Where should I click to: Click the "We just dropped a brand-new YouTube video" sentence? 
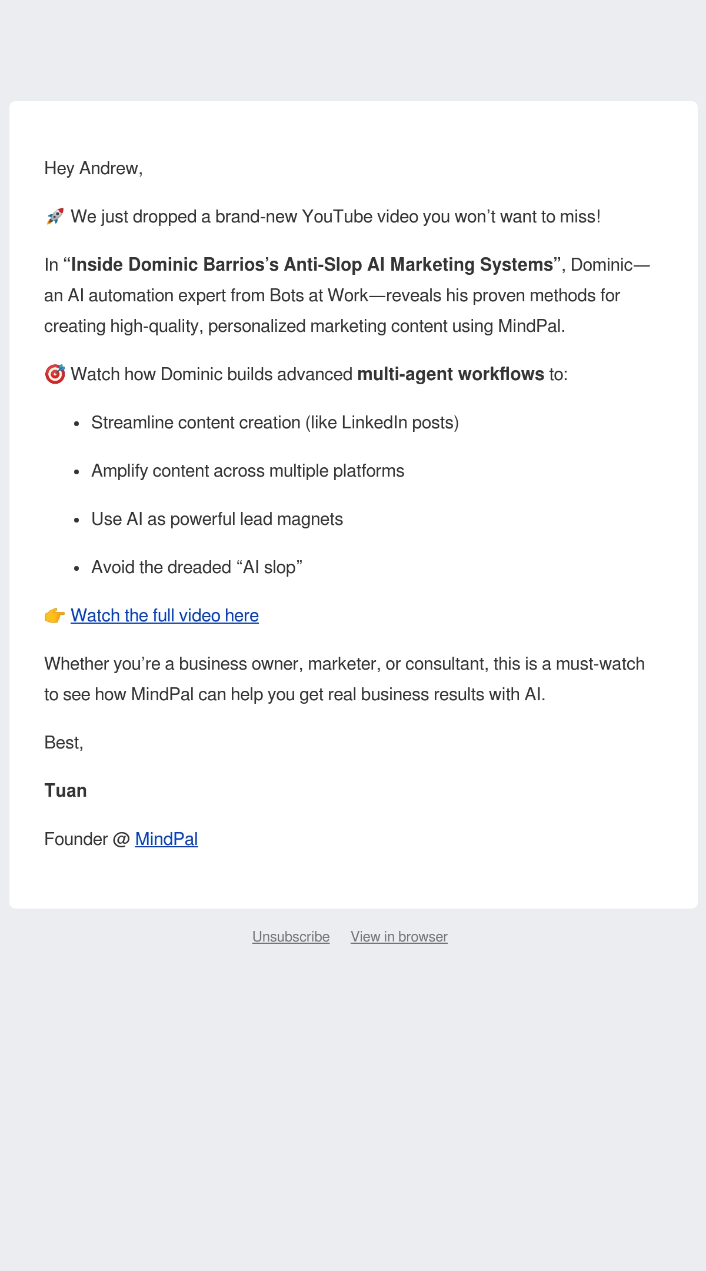335,217
